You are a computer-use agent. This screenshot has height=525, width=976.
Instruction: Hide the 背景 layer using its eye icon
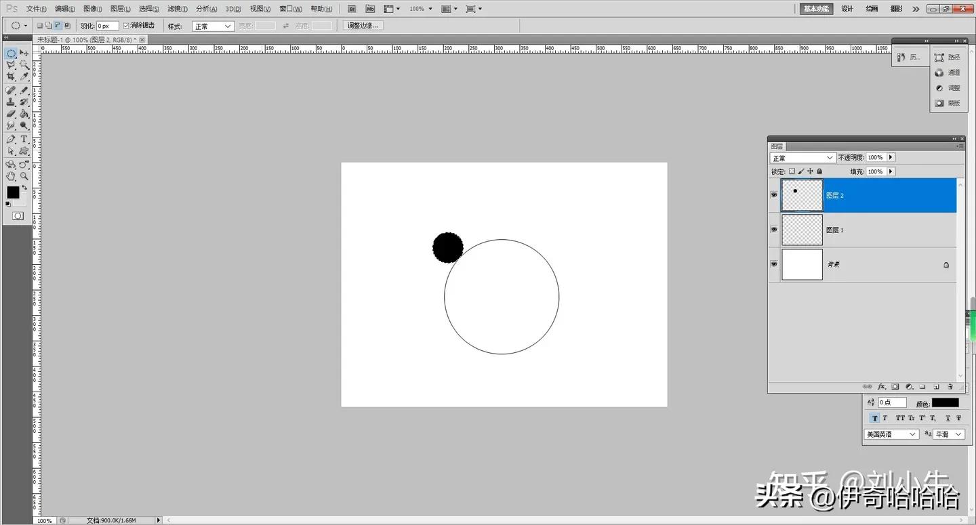(774, 264)
